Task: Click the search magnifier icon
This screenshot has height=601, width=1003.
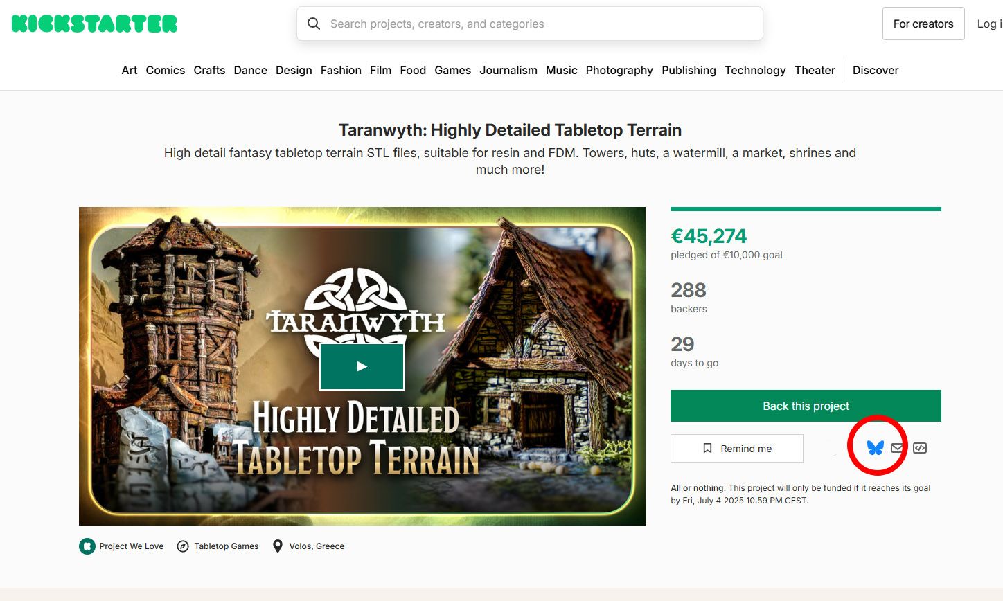Action: pos(314,24)
